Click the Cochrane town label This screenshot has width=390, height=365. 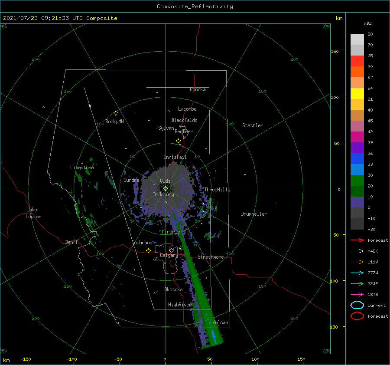(142, 243)
